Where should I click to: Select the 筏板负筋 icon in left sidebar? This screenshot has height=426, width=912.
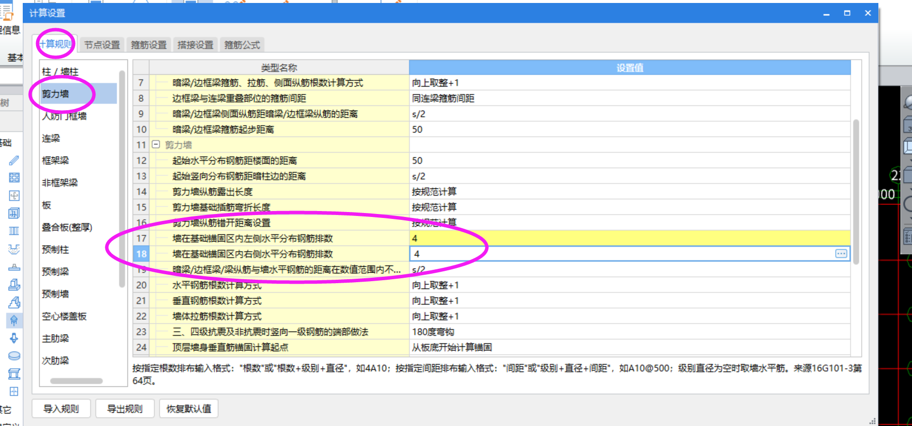(14, 213)
